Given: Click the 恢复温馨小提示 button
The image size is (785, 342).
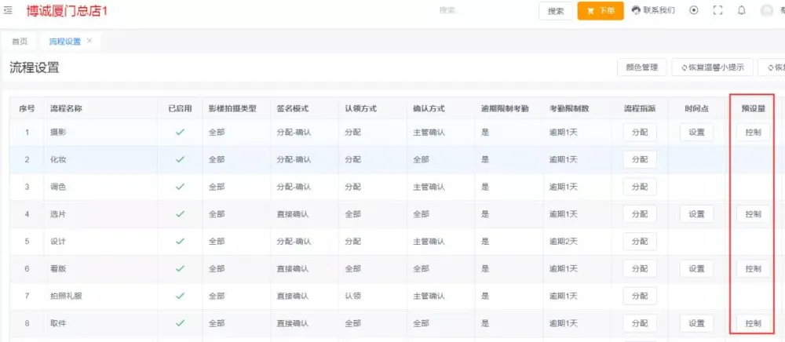Looking at the screenshot, I should [713, 67].
